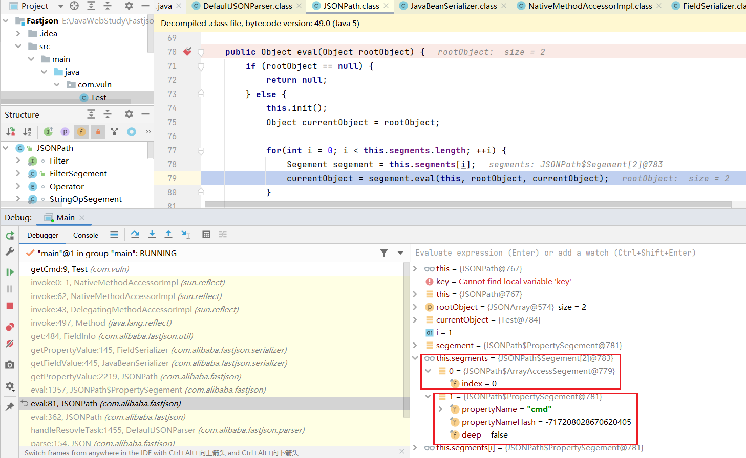
Task: Select handleResovleTask:1455 frame
Action: tap(211, 430)
